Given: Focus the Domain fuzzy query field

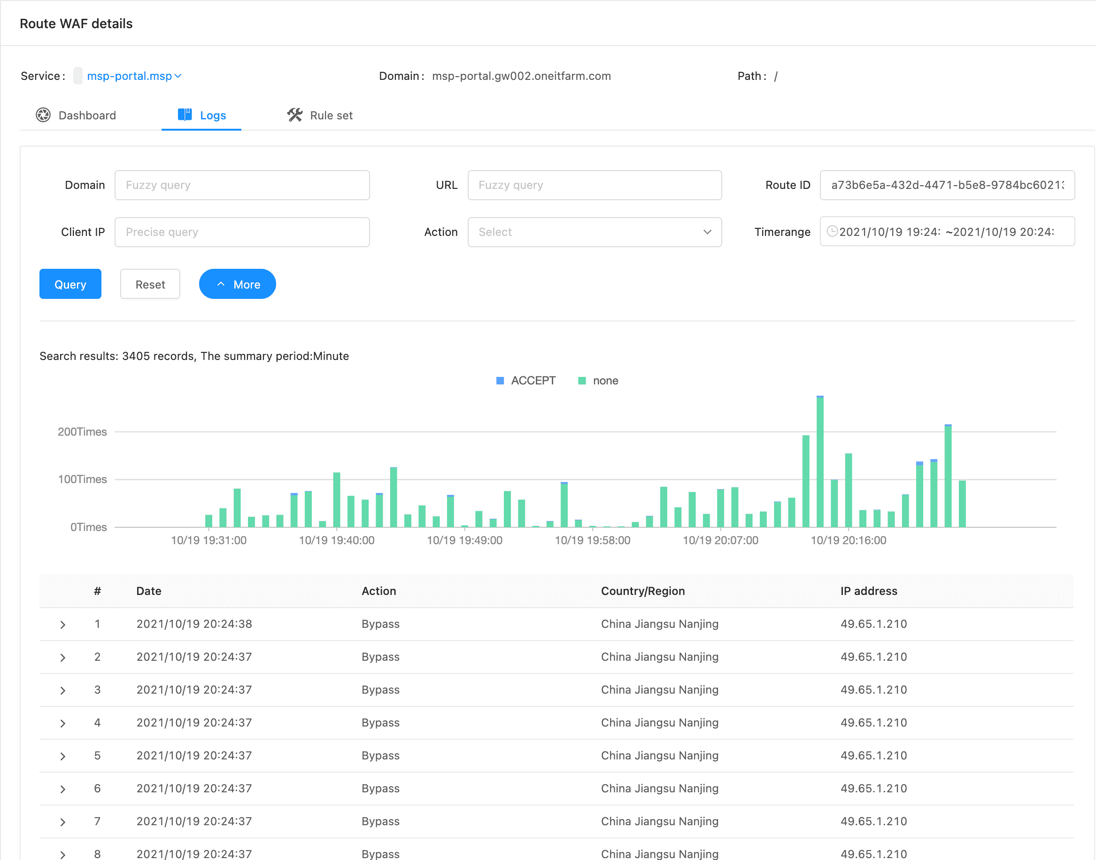Looking at the screenshot, I should tap(242, 185).
